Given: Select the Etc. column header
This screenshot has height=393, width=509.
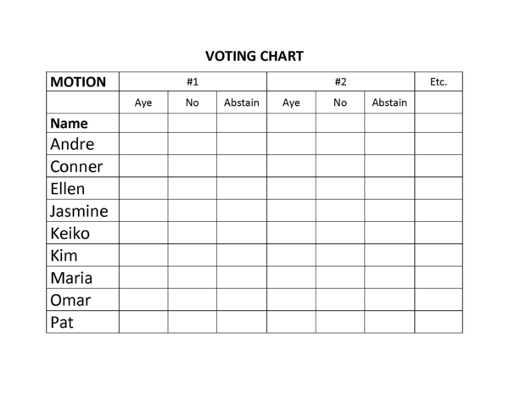Looking at the screenshot, I should tap(439, 82).
